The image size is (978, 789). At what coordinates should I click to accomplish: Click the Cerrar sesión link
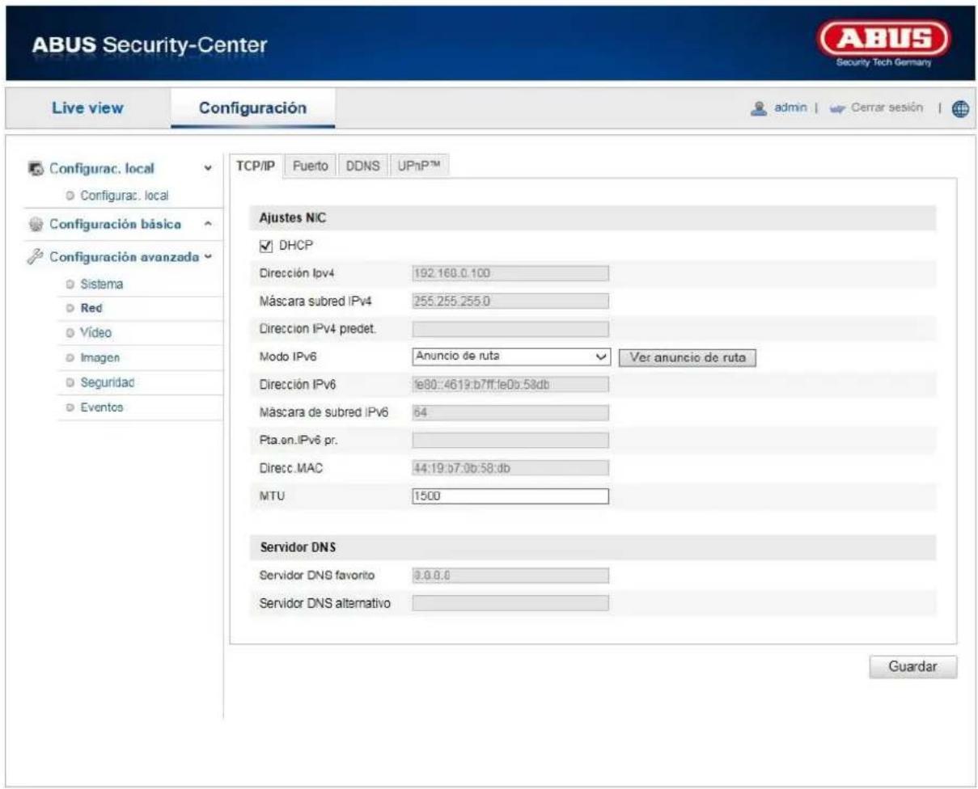(x=888, y=109)
